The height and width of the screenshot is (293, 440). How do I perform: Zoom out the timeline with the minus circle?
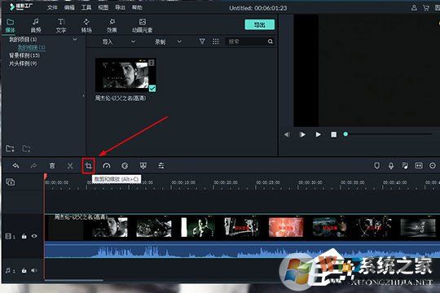point(433,166)
